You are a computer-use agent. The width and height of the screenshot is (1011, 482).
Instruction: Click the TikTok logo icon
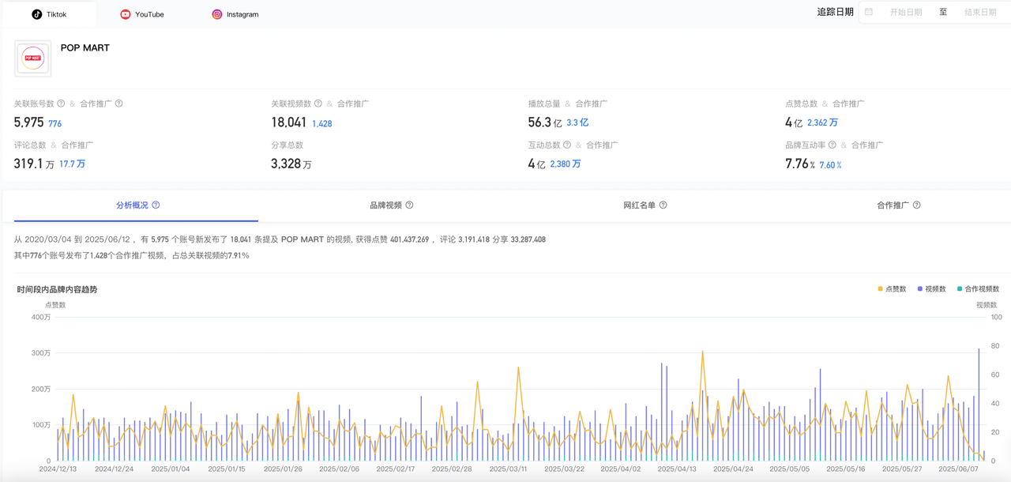click(x=36, y=14)
